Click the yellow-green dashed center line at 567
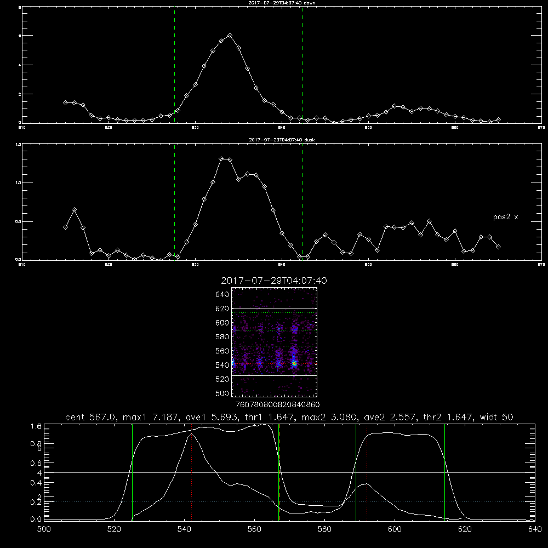 point(278,472)
